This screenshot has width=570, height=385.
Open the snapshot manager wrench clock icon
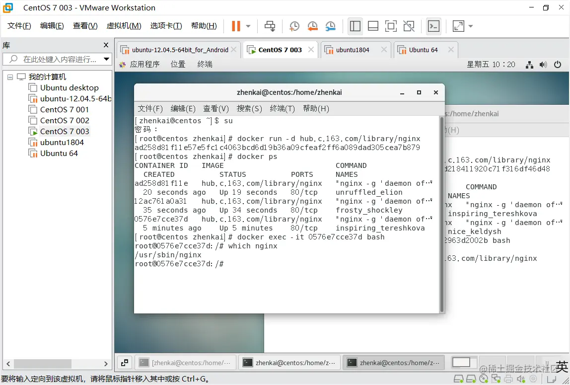pyautogui.click(x=331, y=26)
